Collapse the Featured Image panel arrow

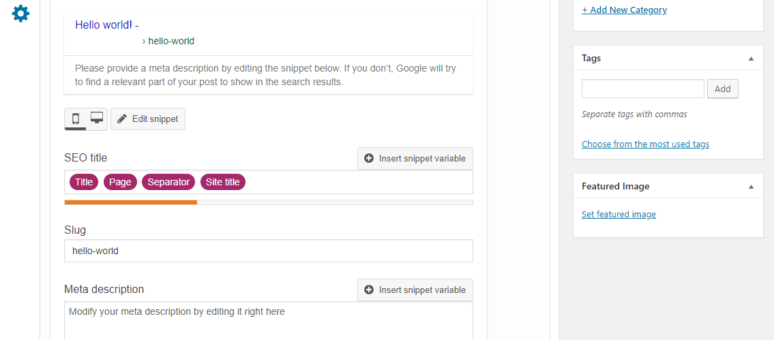[x=751, y=187]
